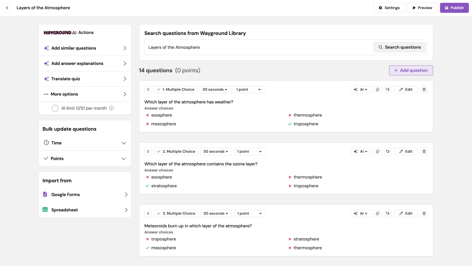Screen dimensions: 472x266
Task: Click the tag icon on question 1
Action: click(x=388, y=90)
